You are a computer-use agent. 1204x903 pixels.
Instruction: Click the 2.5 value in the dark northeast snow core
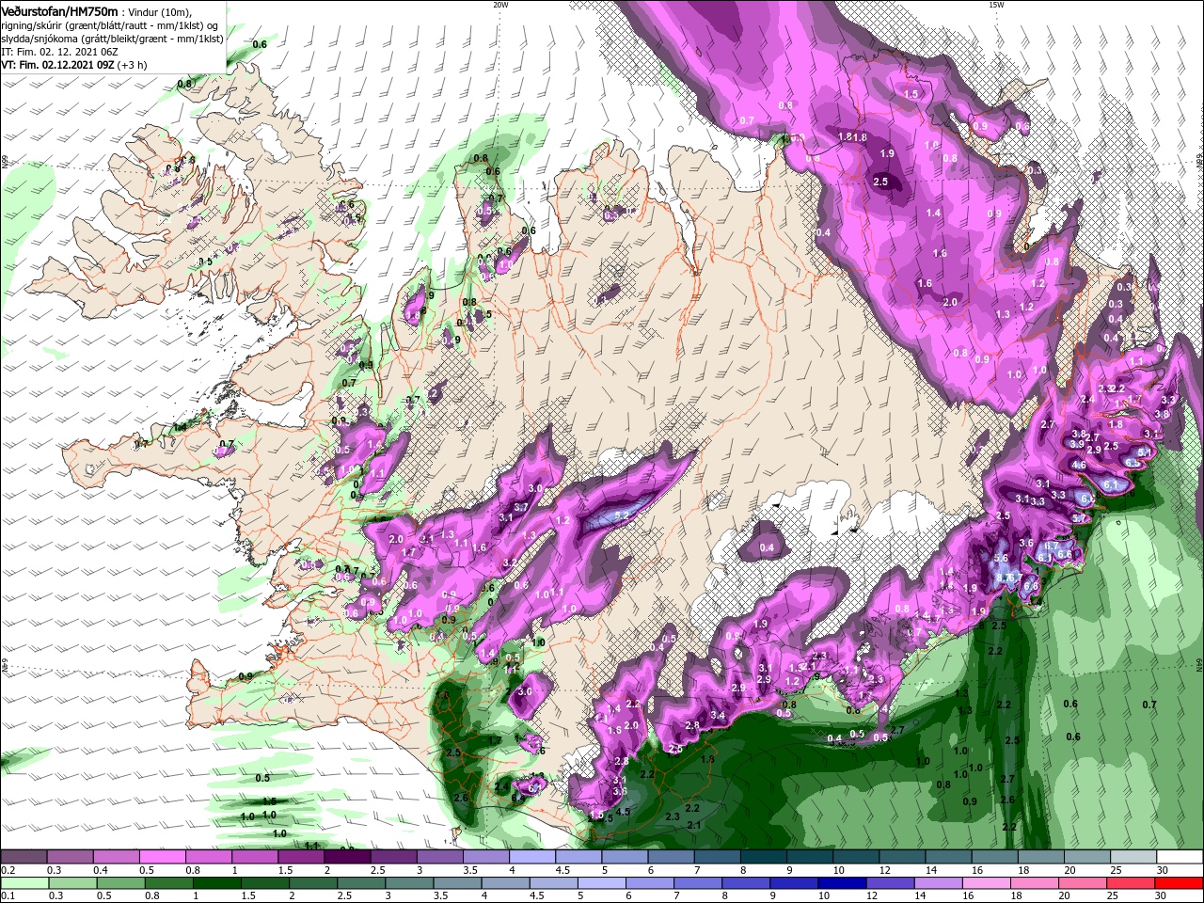pos(880,182)
